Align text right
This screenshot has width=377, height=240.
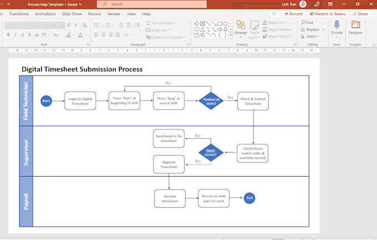(110, 34)
